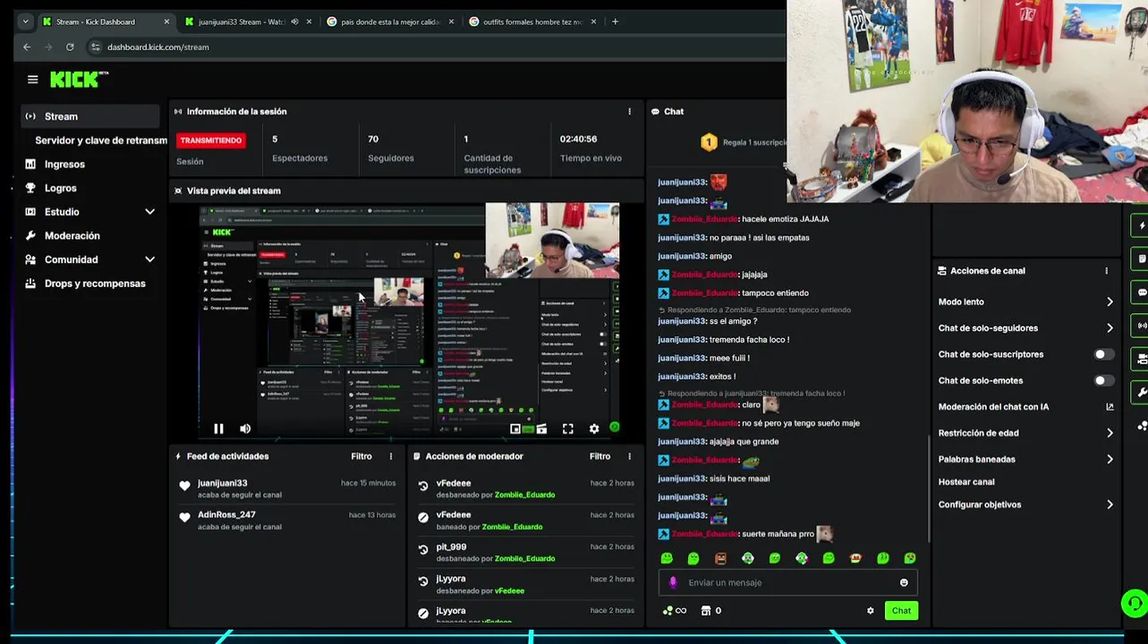Viewport: 1148px width, 644px height.
Task: Click AdinRoss_247 in activity feed
Action: click(x=226, y=514)
